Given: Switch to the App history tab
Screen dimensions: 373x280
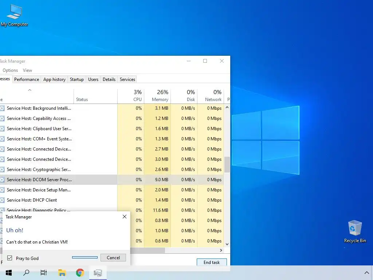Looking at the screenshot, I should (x=55, y=79).
